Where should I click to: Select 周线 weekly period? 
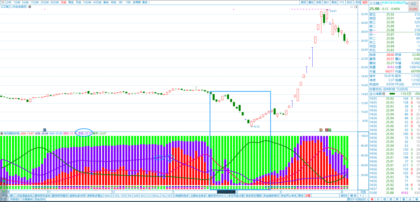(71, 2)
